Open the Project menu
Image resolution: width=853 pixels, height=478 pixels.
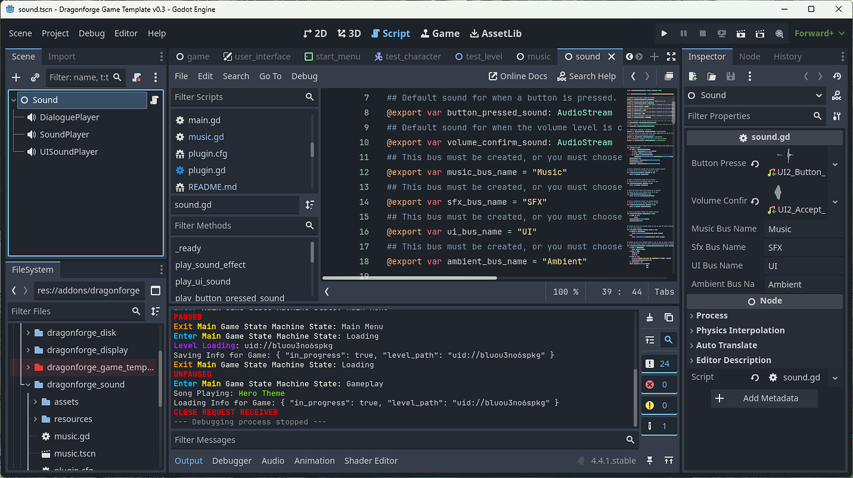click(55, 33)
